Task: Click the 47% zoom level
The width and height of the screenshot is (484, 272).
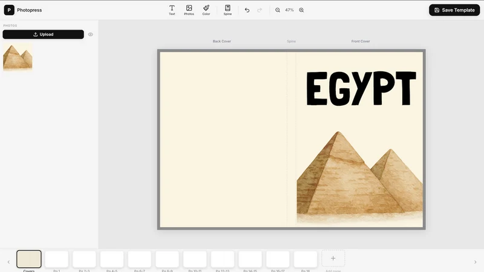Action: click(289, 10)
